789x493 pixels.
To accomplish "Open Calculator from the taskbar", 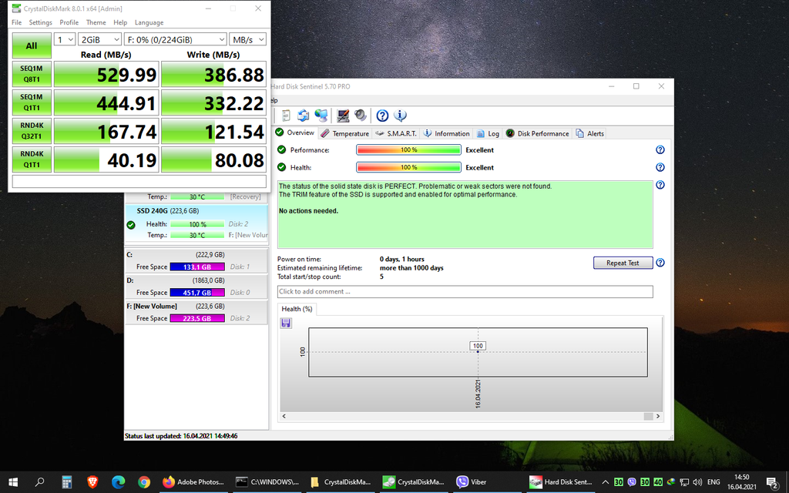I will click(66, 482).
